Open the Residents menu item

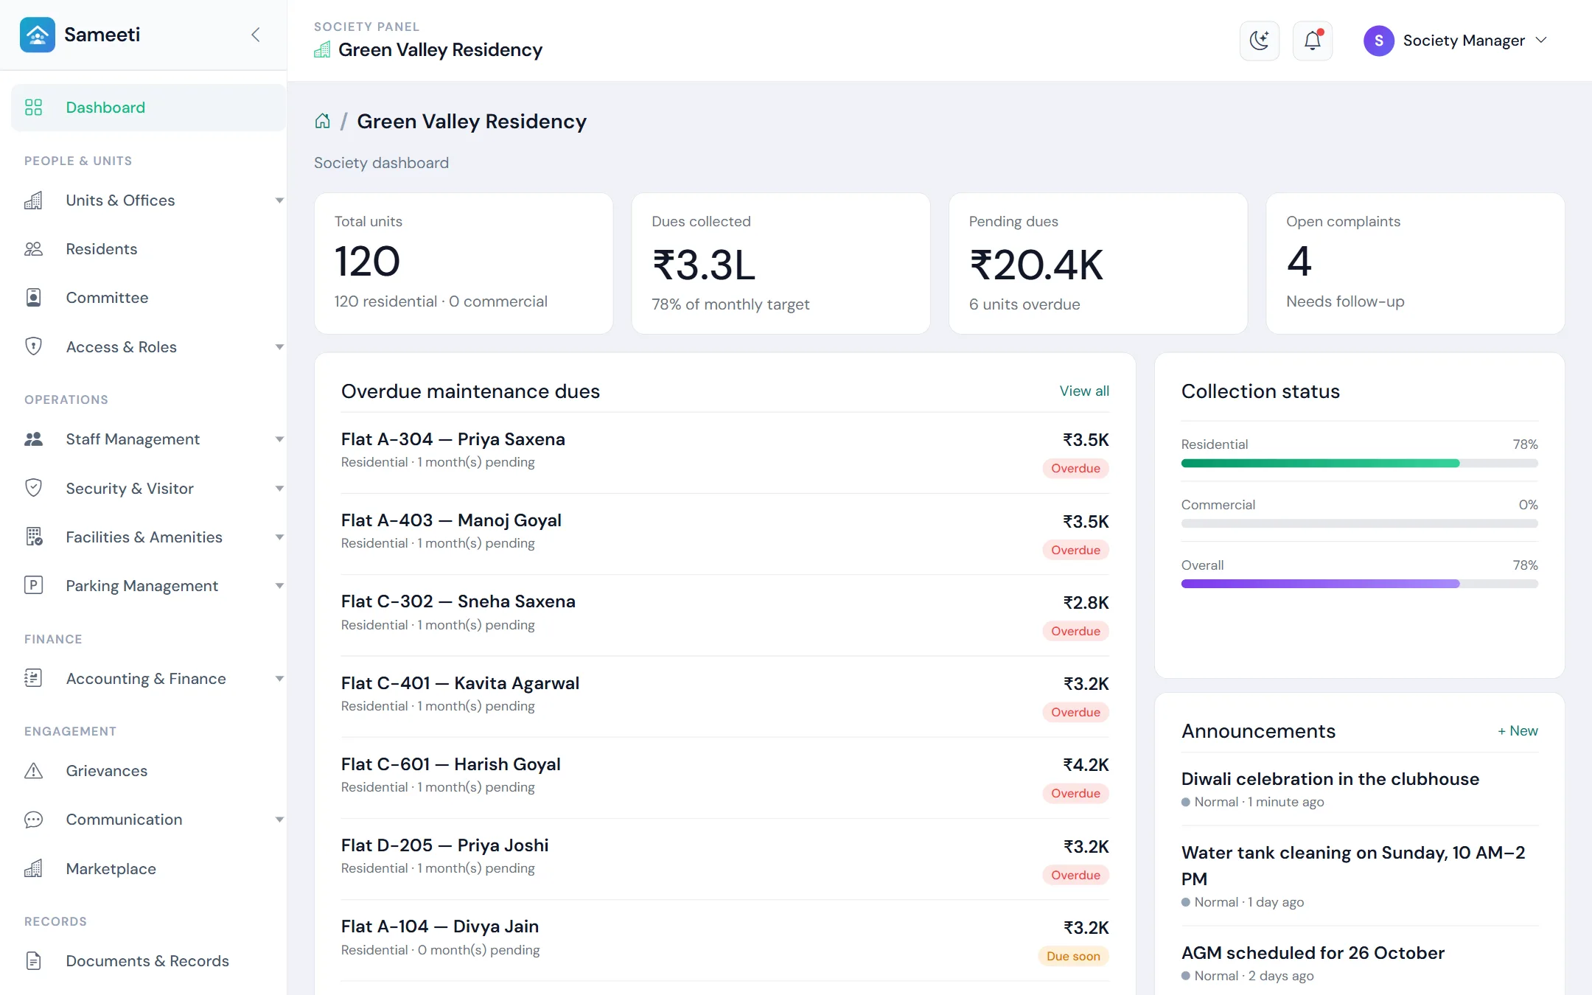pos(148,249)
